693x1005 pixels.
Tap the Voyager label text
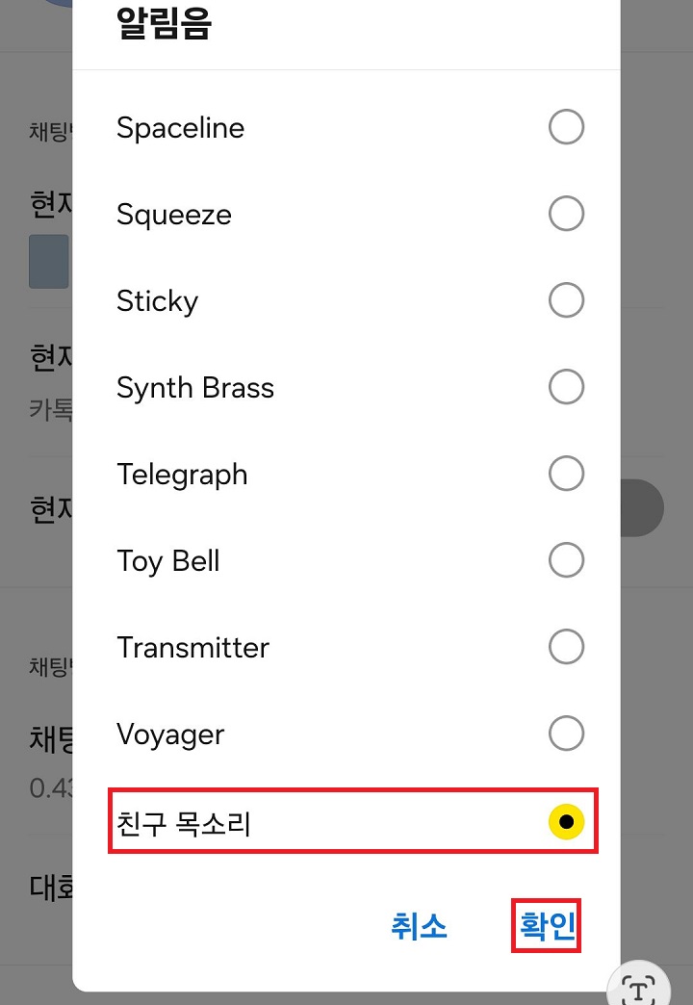point(169,734)
